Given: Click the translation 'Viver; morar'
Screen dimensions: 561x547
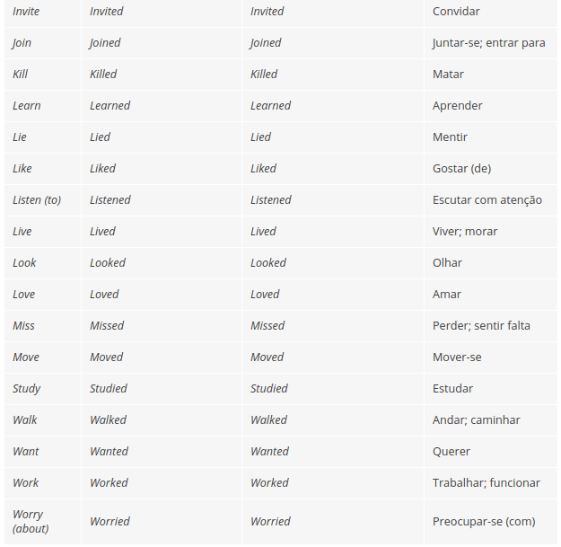Looking at the screenshot, I should (x=464, y=232).
